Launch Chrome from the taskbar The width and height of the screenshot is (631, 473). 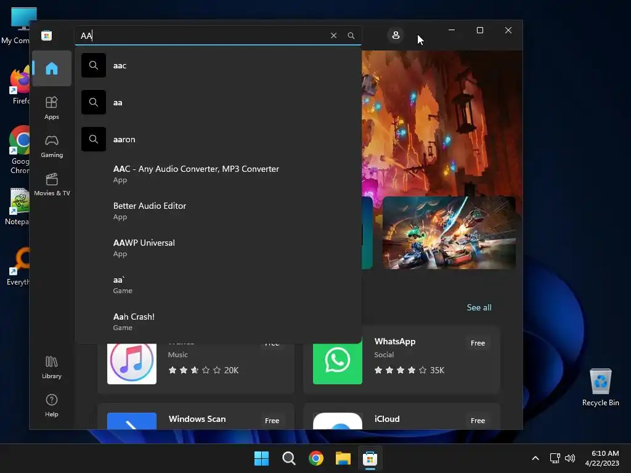pyautogui.click(x=316, y=458)
